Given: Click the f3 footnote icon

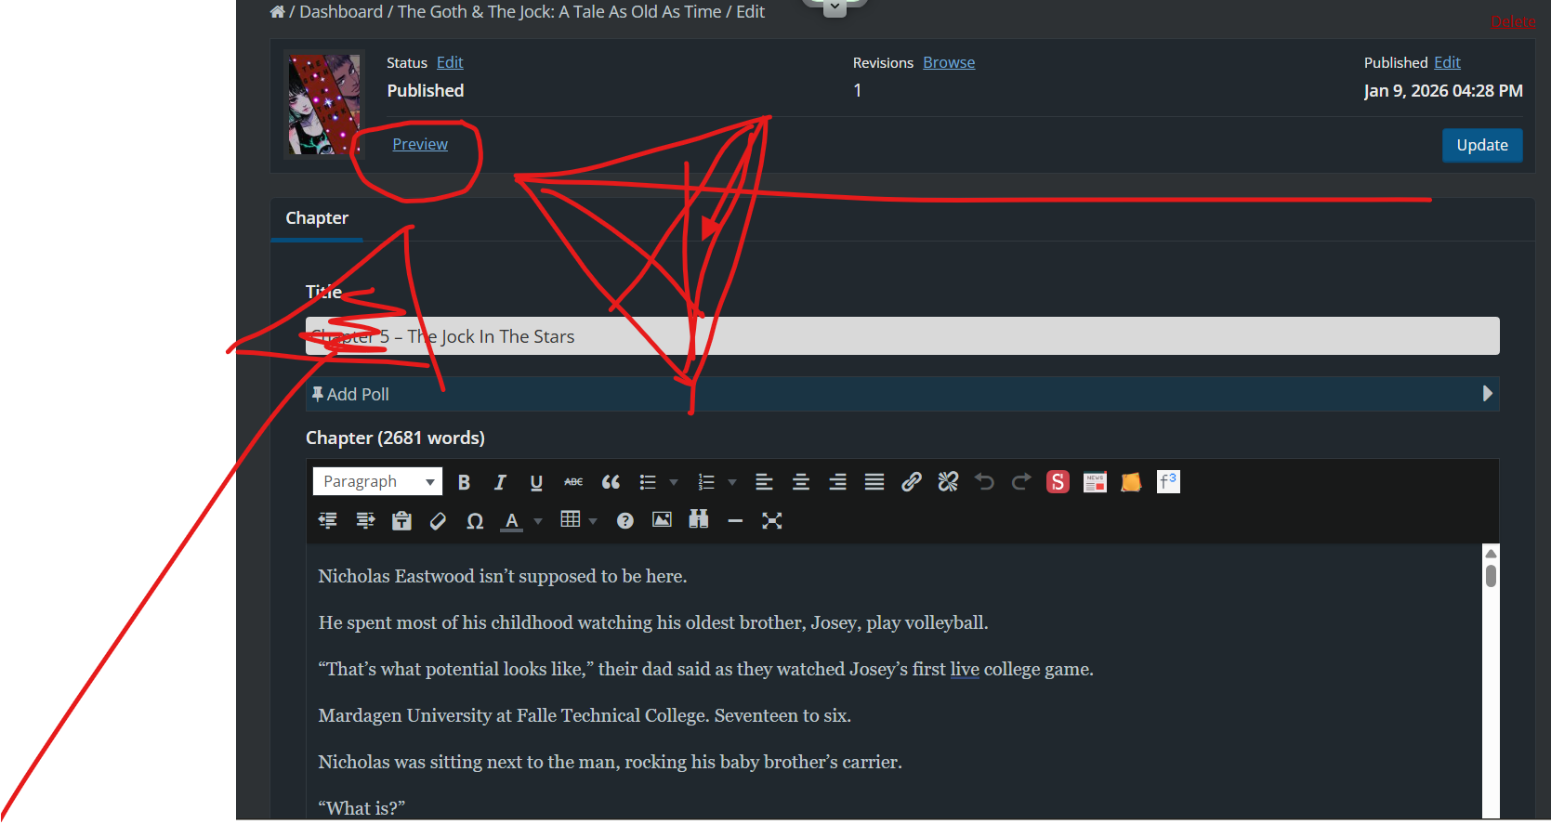Looking at the screenshot, I should click(1168, 482).
